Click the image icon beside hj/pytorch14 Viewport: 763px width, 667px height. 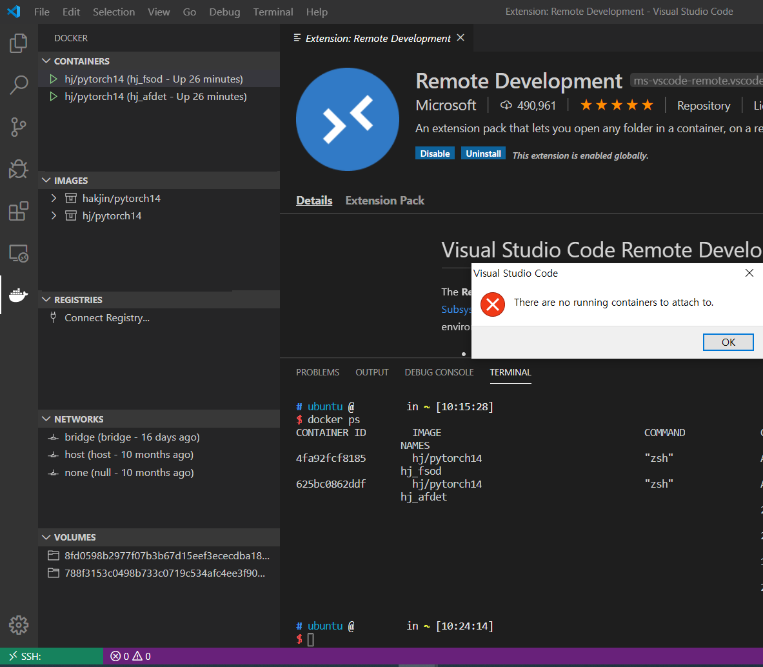pos(71,215)
